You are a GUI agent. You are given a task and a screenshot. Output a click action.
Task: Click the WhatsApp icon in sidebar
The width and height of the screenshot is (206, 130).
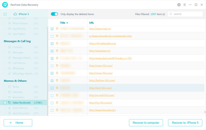click(9, 68)
